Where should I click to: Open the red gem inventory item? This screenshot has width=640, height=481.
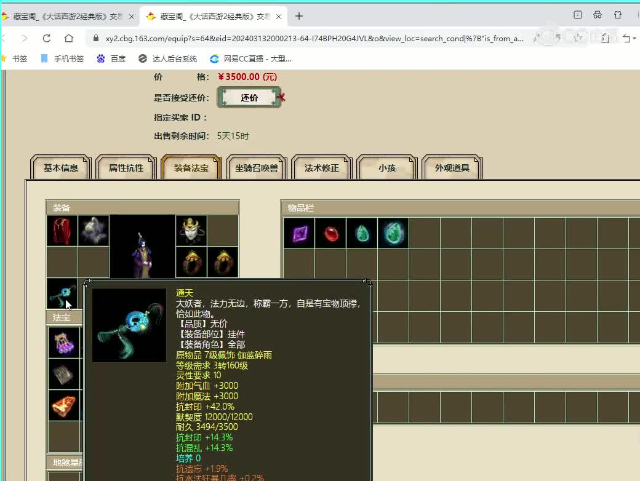(330, 233)
